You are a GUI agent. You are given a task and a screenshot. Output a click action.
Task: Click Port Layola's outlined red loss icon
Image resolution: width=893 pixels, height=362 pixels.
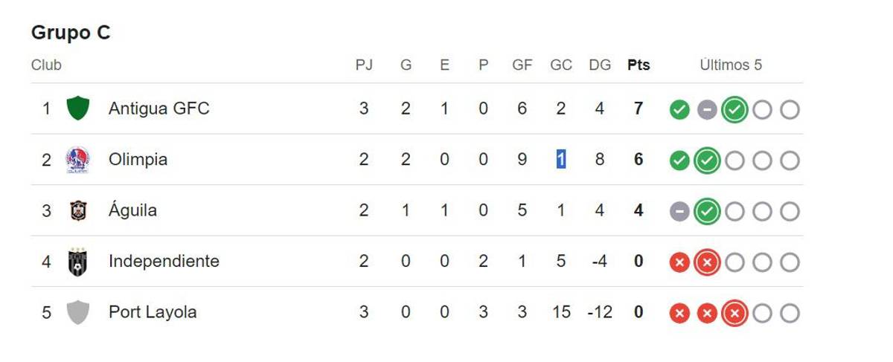pyautogui.click(x=734, y=314)
